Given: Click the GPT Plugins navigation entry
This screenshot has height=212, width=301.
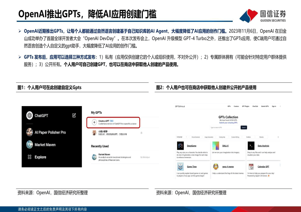Looking at the screenshot, I should [x=246, y=106].
